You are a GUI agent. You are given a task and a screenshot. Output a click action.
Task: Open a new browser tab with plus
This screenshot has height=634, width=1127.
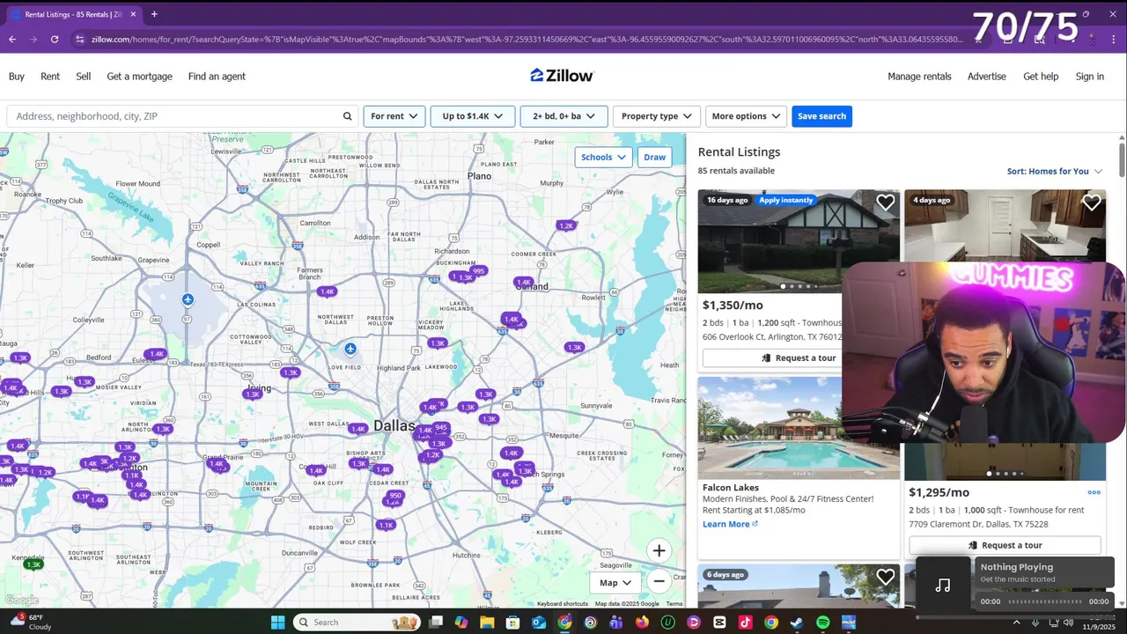[x=154, y=14]
